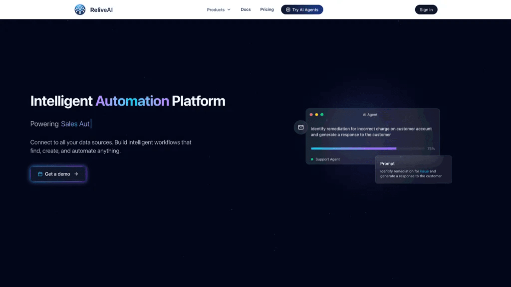Image resolution: width=511 pixels, height=287 pixels.
Task: Click the red dot in AI Agent window
Action: point(311,115)
